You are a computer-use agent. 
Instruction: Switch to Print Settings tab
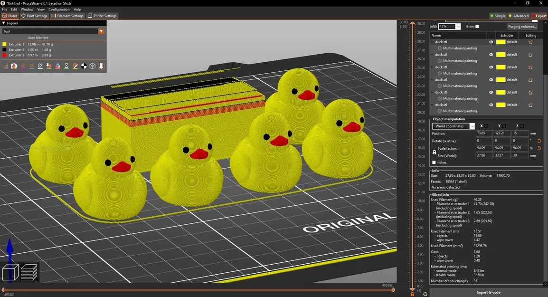(34, 16)
